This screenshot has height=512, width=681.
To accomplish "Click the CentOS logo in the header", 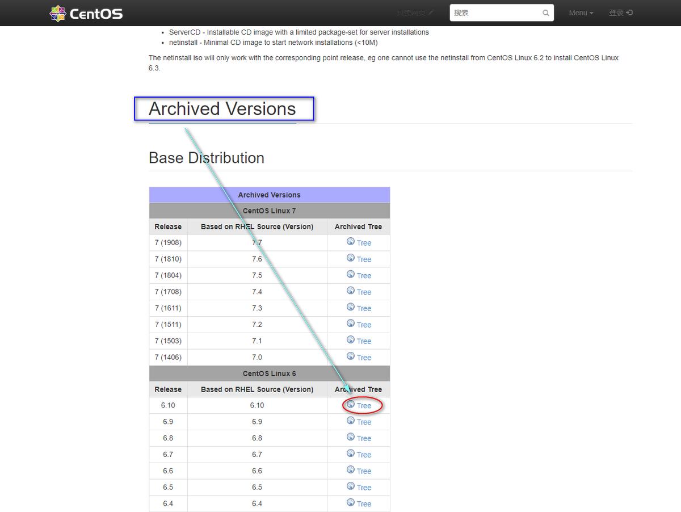I will [x=86, y=13].
